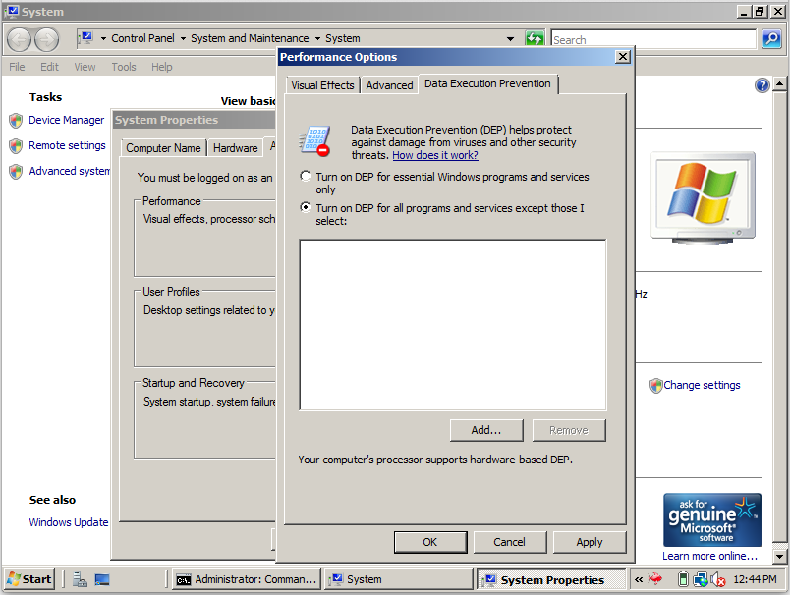
Task: Switch to the Visual Effects tab
Action: point(322,85)
